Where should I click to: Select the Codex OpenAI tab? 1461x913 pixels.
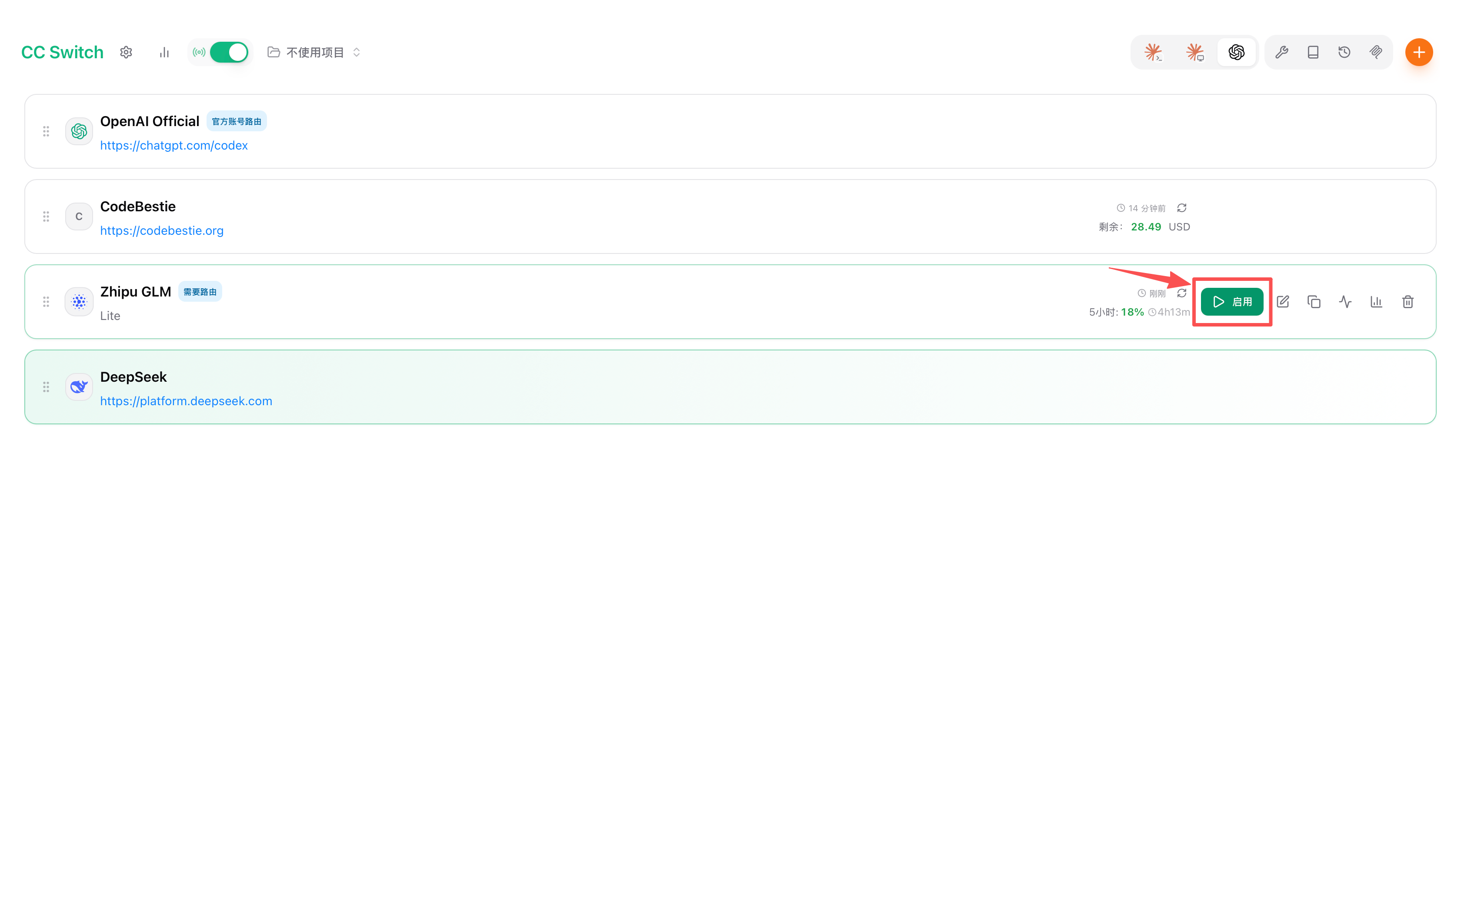coord(1237,53)
